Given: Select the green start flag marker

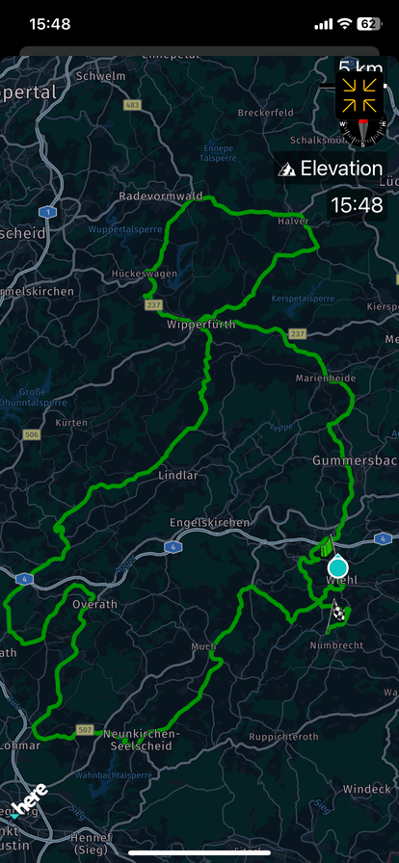Looking at the screenshot, I should [x=326, y=545].
